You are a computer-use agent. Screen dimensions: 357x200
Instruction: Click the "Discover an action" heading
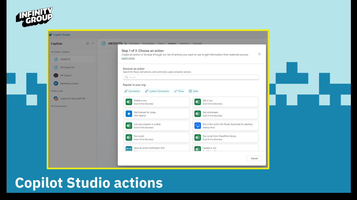pyautogui.click(x=134, y=69)
